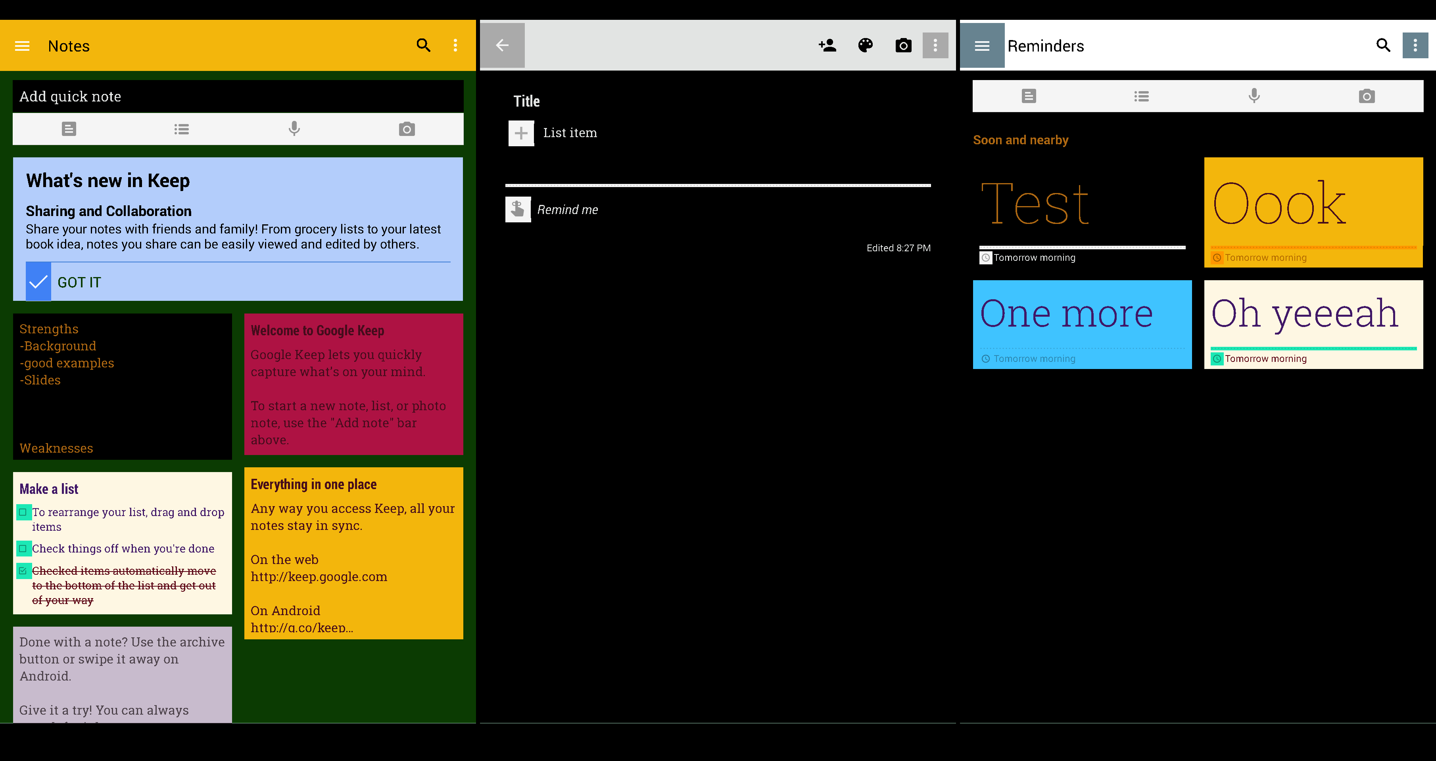The image size is (1436, 761).
Task: Open the Make a list note
Action: point(123,543)
